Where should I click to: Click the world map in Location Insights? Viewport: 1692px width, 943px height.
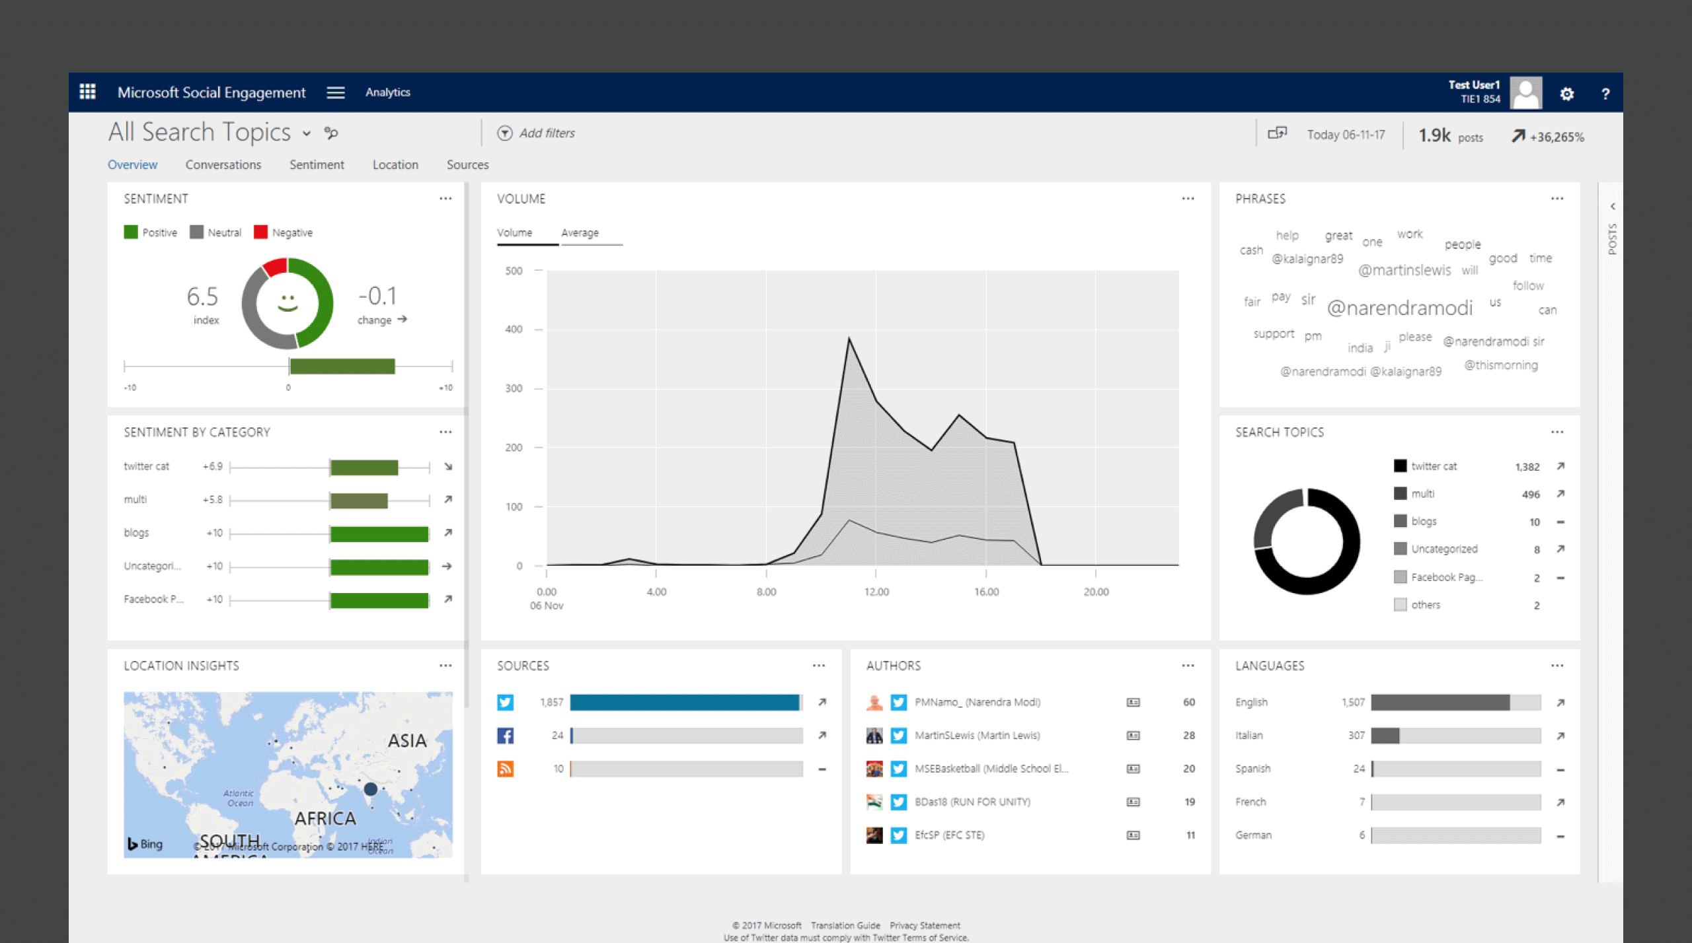point(288,774)
